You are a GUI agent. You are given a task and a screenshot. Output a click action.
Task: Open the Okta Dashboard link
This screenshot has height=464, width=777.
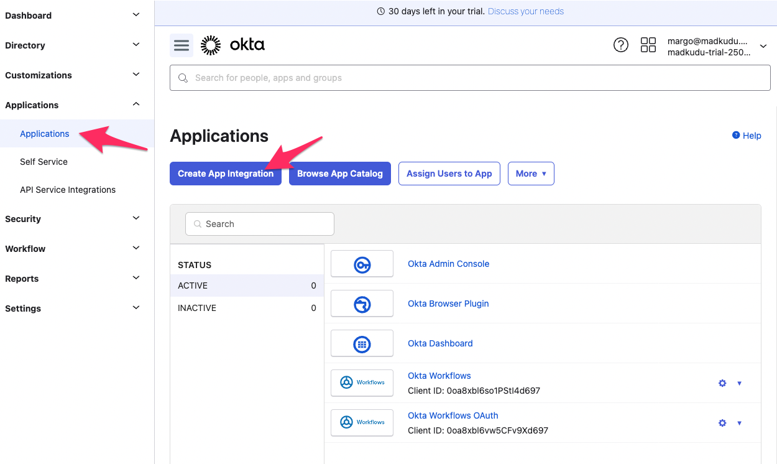(x=440, y=343)
